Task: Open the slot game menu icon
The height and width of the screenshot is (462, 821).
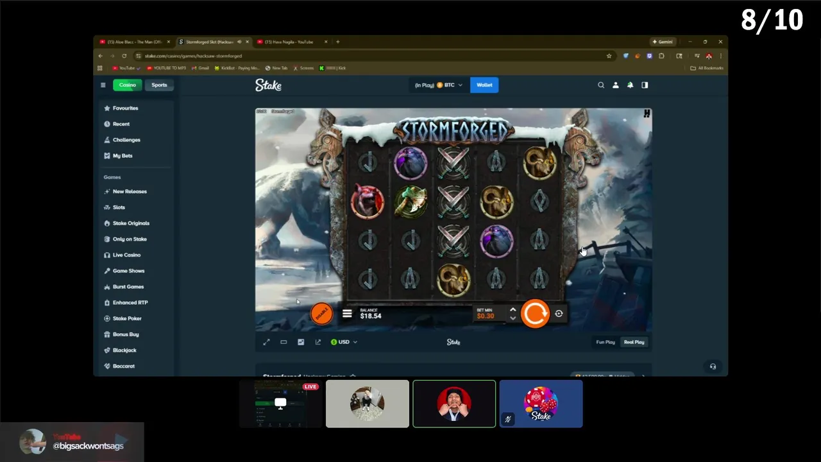Action: coord(347,314)
